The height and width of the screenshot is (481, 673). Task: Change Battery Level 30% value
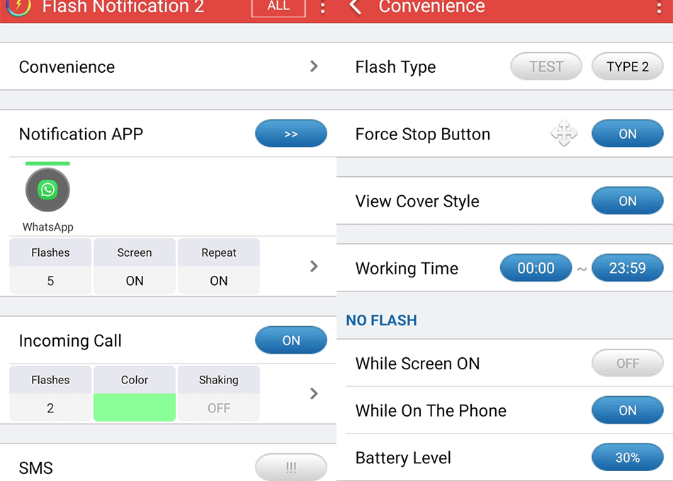(x=628, y=458)
